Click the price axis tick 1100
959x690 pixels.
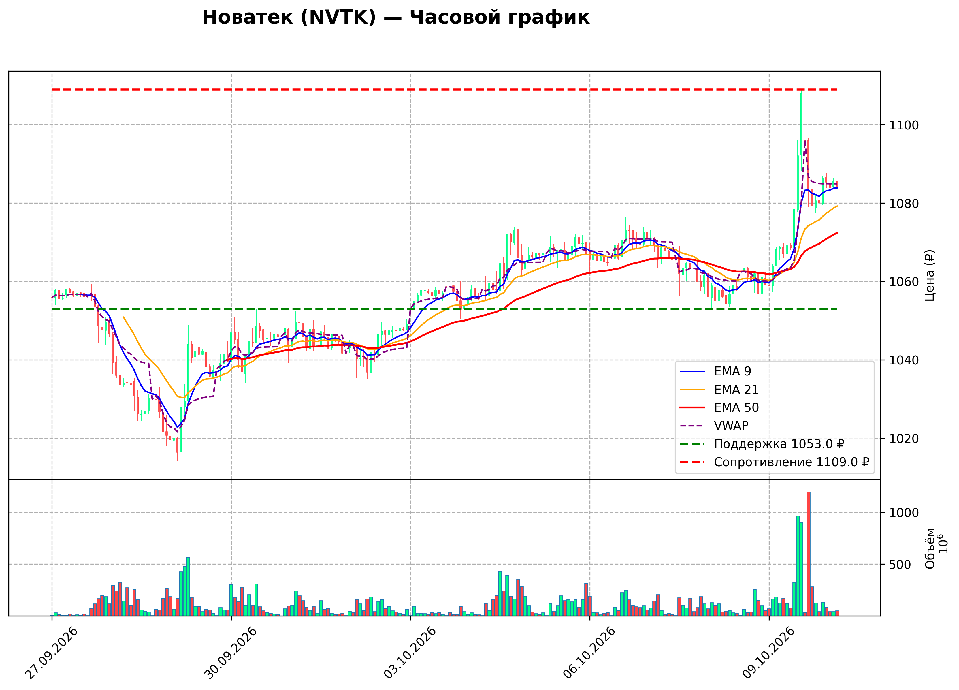904,125
